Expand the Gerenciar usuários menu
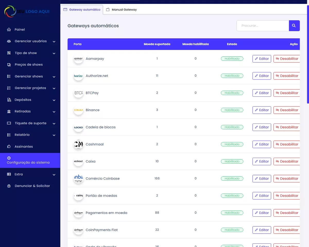The width and height of the screenshot is (309, 247). (54, 41)
